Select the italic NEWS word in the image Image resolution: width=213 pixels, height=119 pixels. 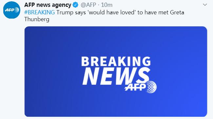click(x=116, y=76)
